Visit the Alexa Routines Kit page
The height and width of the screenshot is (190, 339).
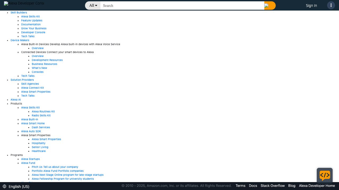point(43,111)
